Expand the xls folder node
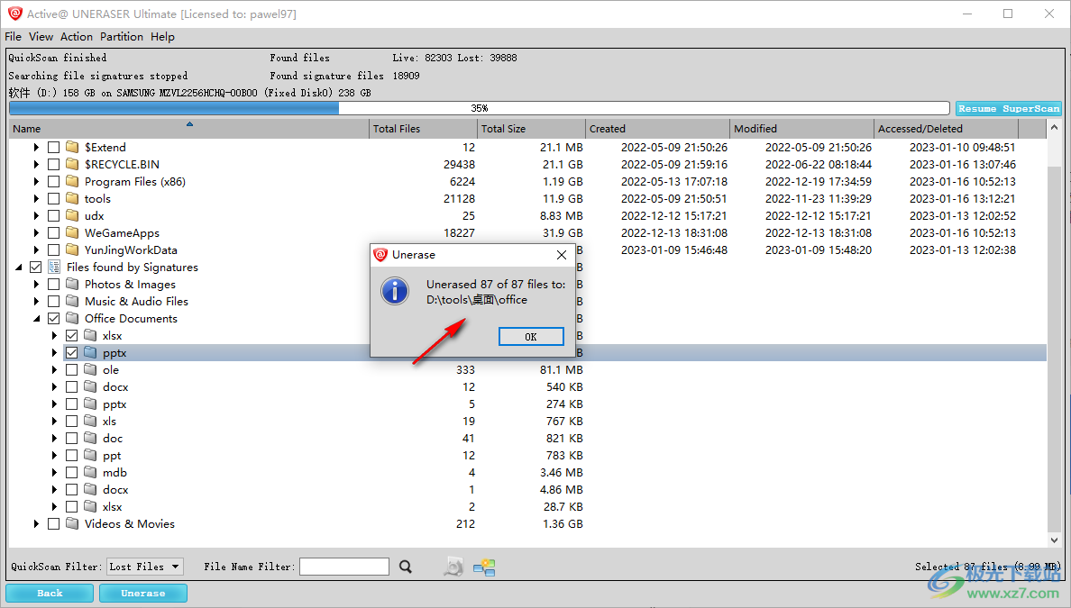The height and width of the screenshot is (608, 1071). coord(54,421)
